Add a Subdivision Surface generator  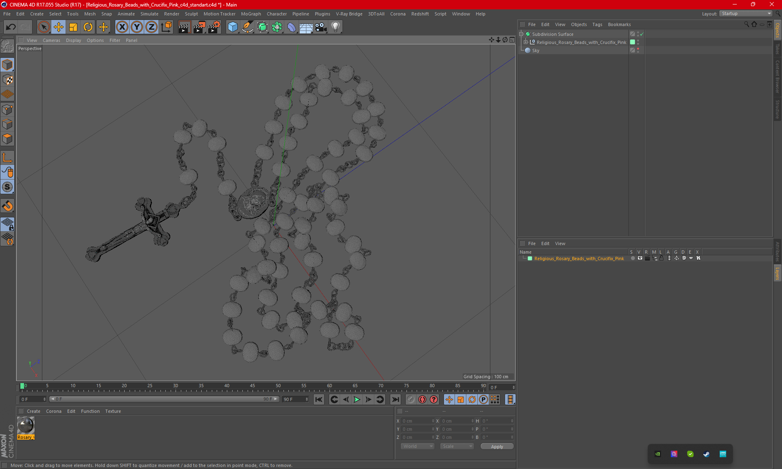coord(262,27)
